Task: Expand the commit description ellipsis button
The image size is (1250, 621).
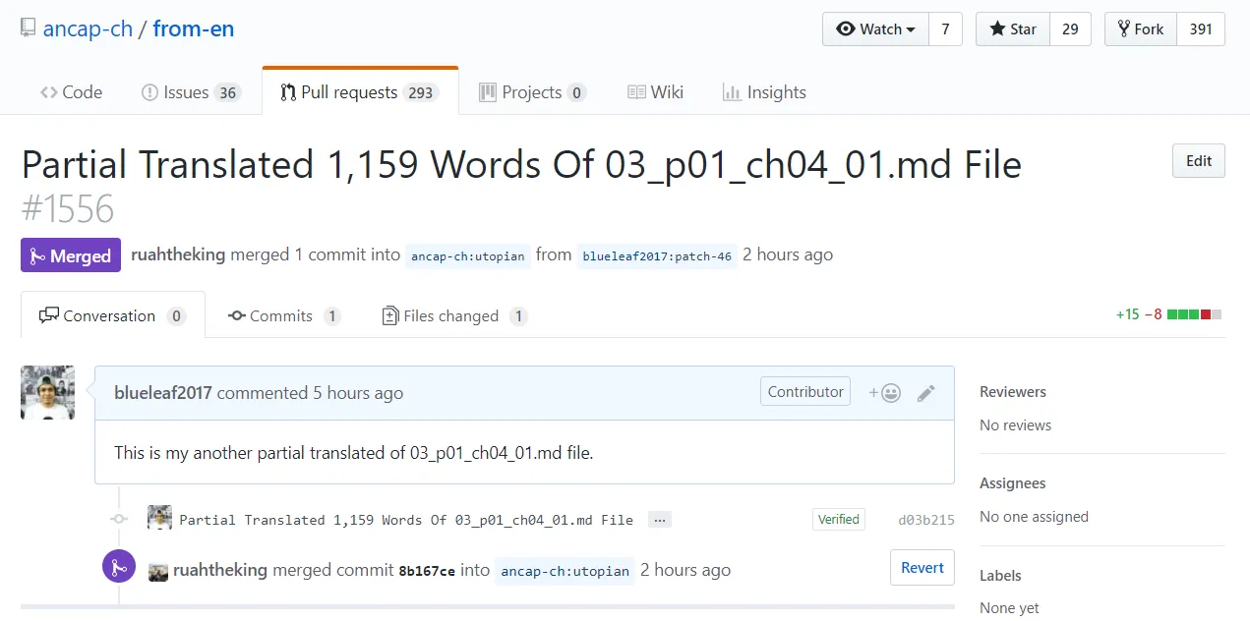Action: tap(660, 520)
